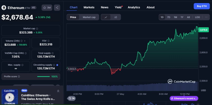The image size is (212, 105).
Task: Select the 7D time range
Action: (169, 17)
